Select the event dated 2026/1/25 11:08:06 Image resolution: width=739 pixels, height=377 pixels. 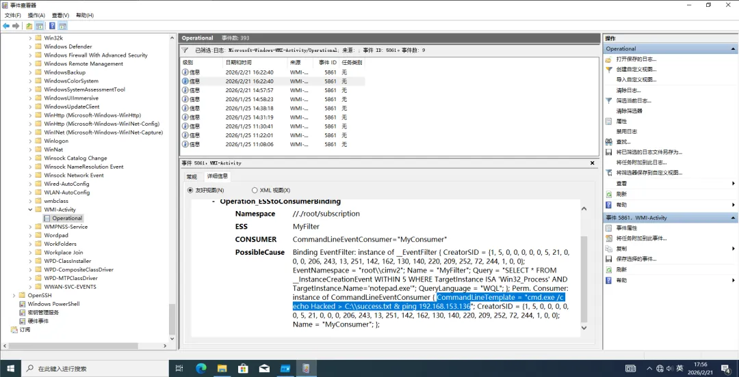(x=273, y=144)
